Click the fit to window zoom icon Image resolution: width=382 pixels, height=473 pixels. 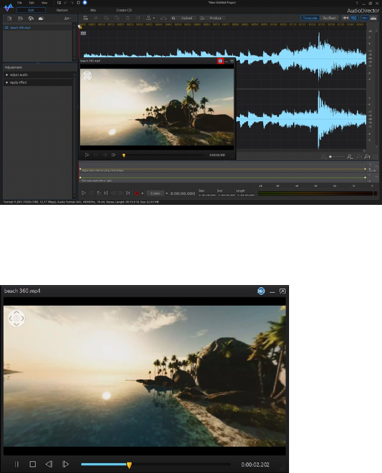tap(376, 157)
